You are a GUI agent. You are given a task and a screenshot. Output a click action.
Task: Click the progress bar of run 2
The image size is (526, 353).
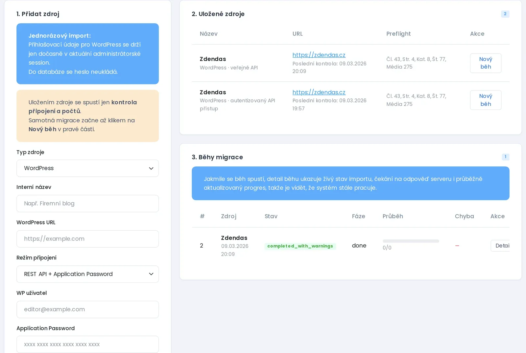411,241
